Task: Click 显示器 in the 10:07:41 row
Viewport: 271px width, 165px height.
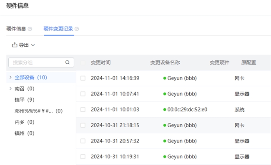Action: [242, 94]
